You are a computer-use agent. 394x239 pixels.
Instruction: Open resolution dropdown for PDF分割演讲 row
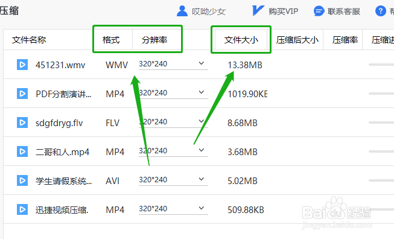173,93
